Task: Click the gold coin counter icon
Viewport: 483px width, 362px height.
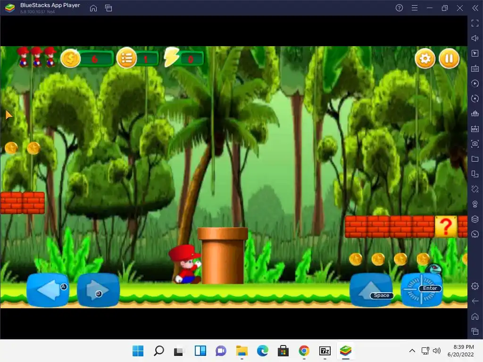Action: (71, 58)
